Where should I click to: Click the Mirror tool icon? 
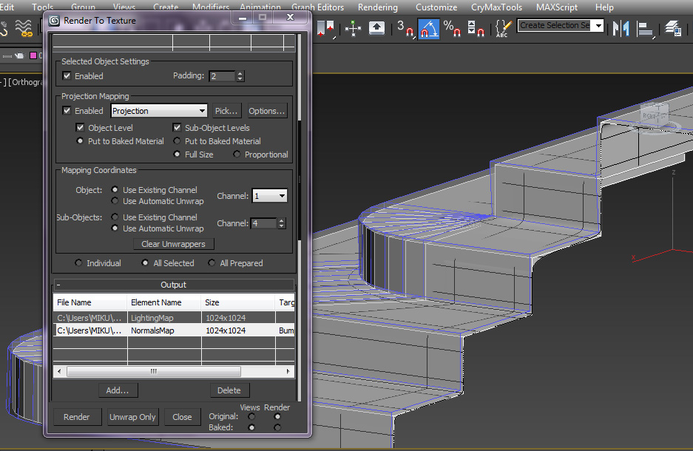pos(621,29)
